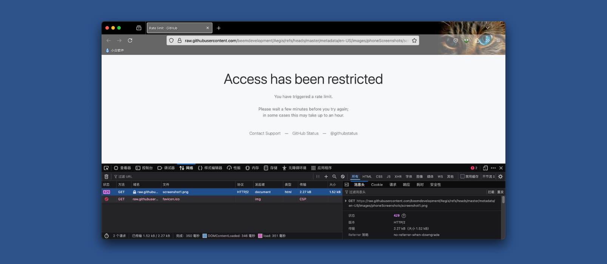The image size is (607, 264).
Task: Close the developer tools panel
Action: (x=501, y=168)
